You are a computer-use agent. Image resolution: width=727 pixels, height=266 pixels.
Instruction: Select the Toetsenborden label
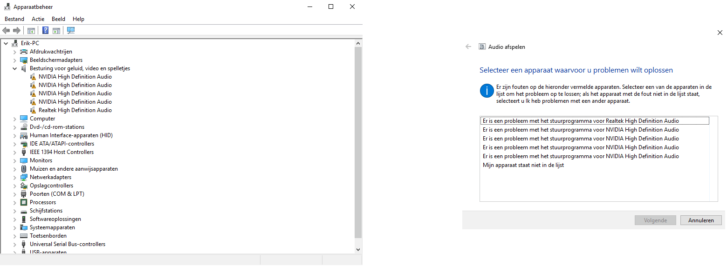click(48, 236)
